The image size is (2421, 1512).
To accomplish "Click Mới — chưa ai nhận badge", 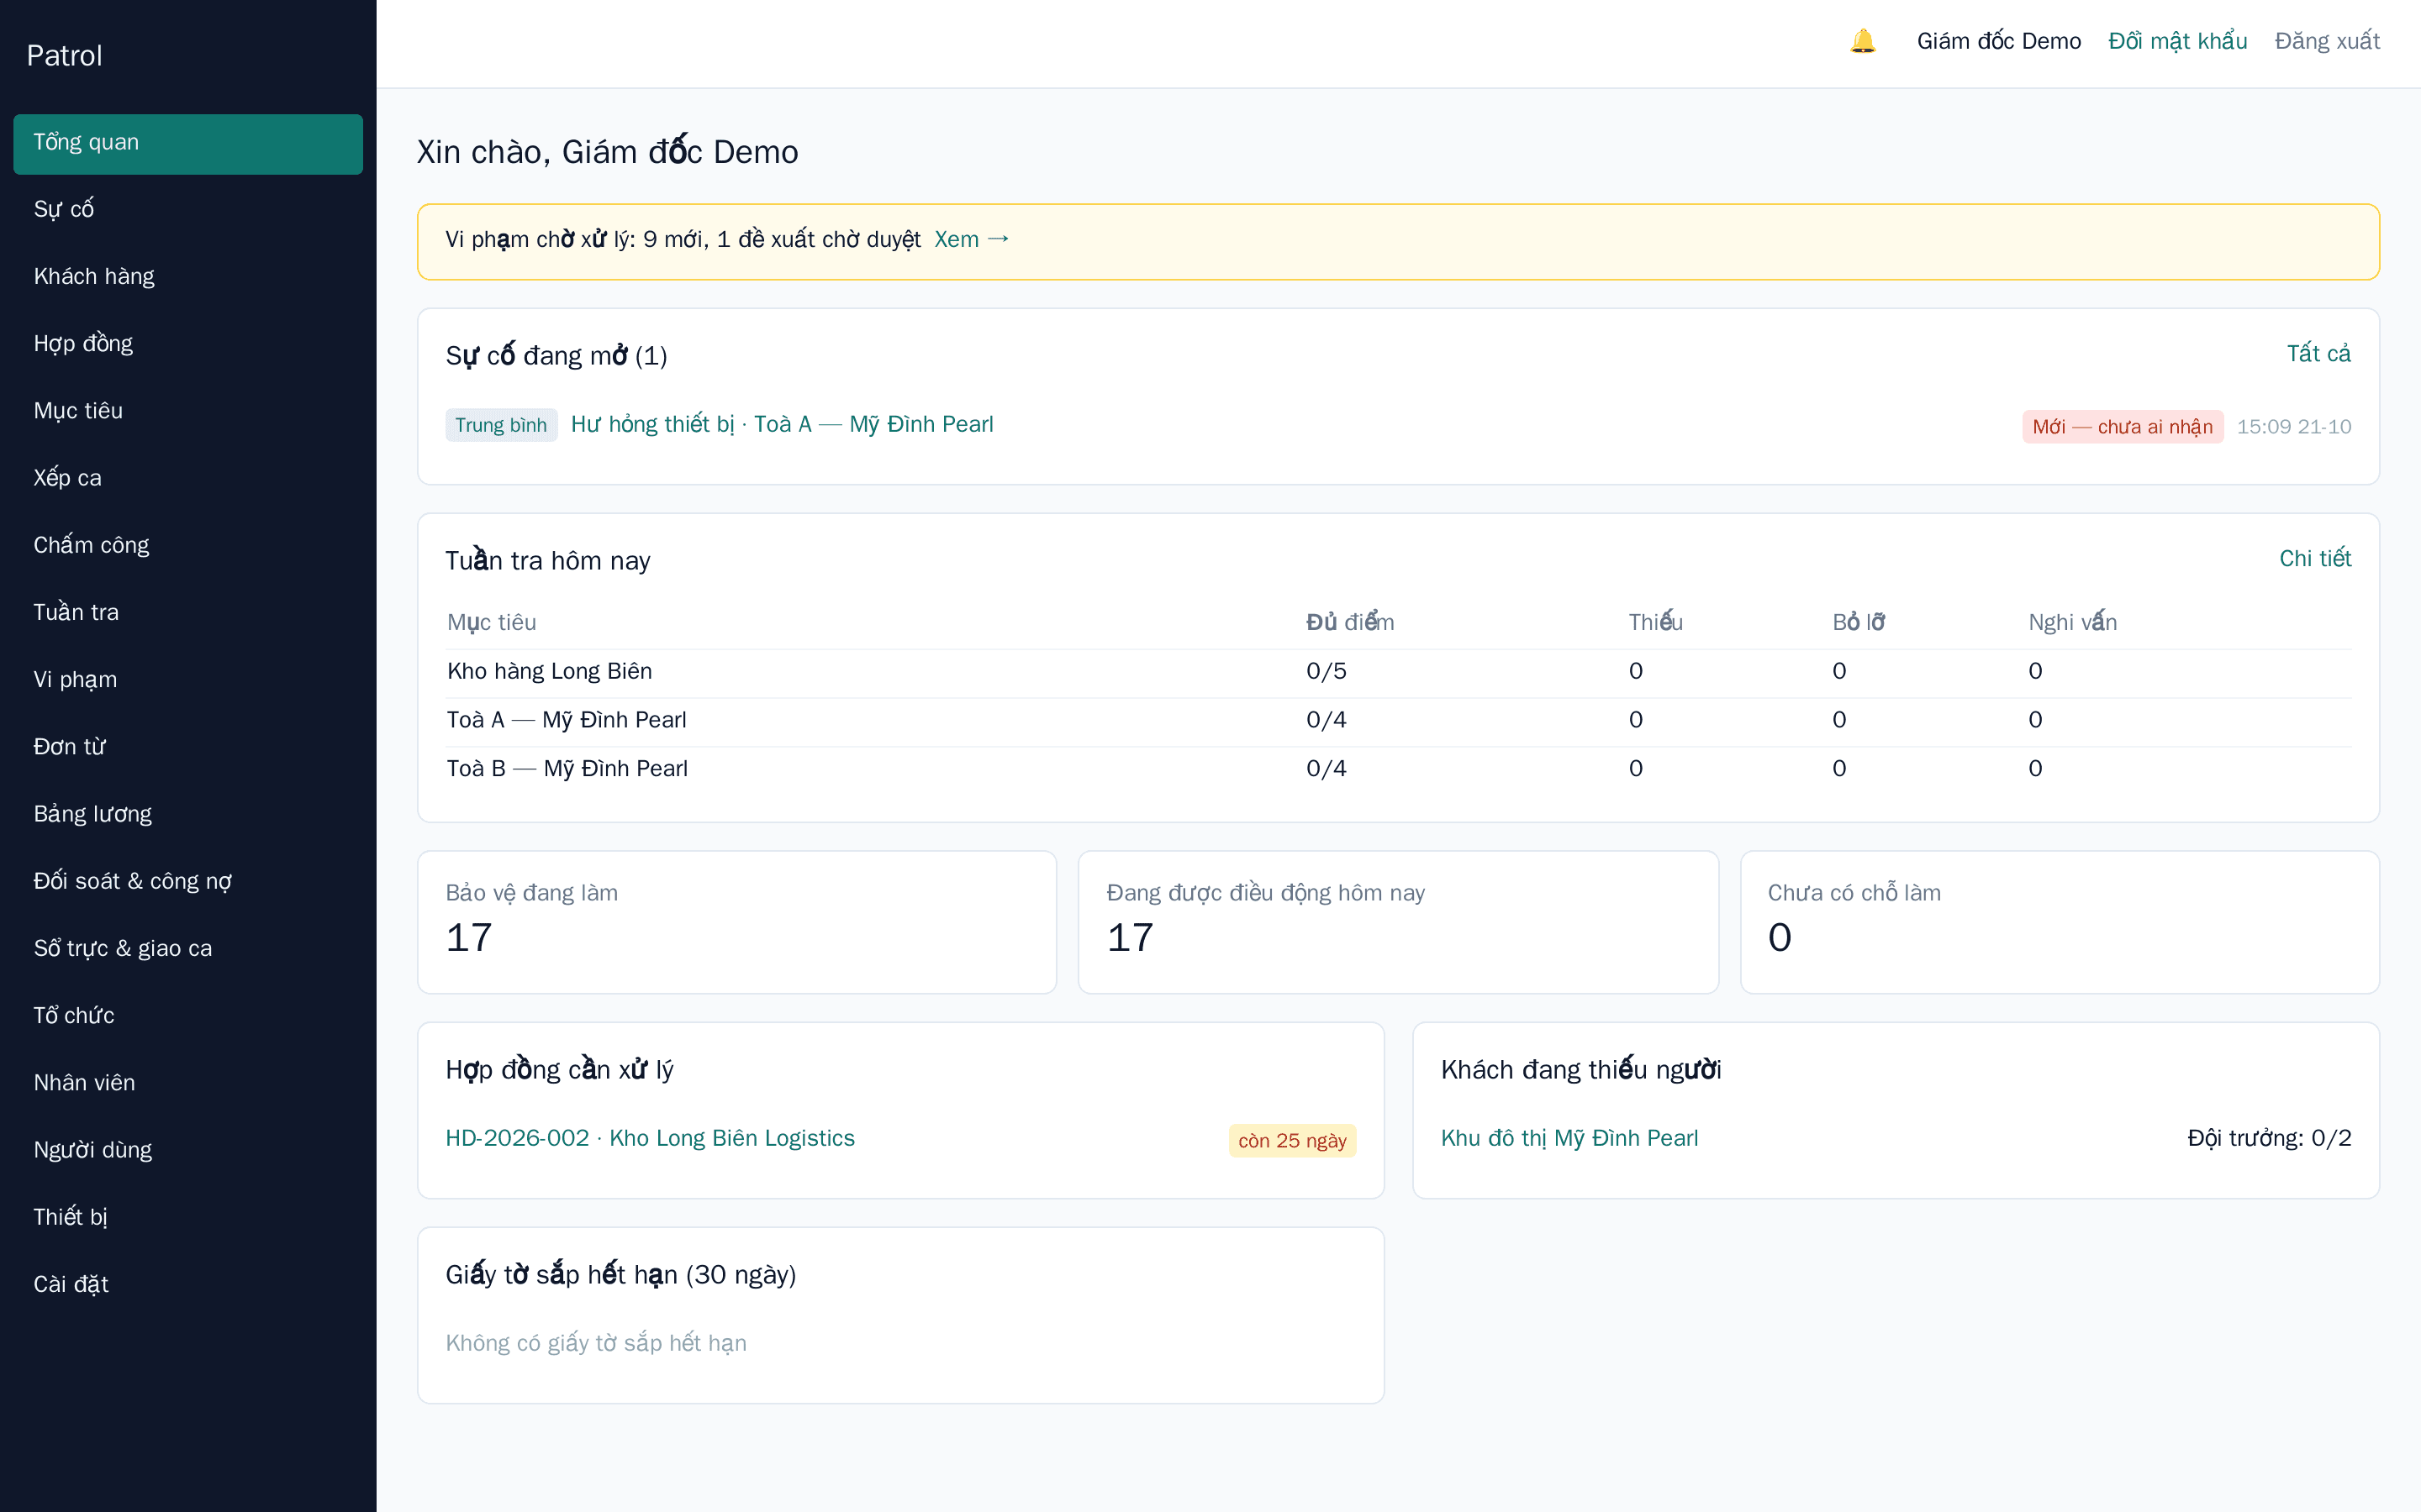I will click(2122, 427).
